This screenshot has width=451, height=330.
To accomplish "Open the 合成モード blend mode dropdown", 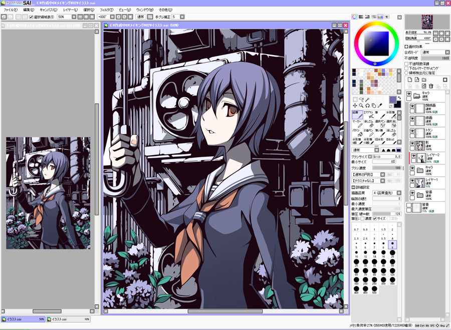I will coord(447,52).
